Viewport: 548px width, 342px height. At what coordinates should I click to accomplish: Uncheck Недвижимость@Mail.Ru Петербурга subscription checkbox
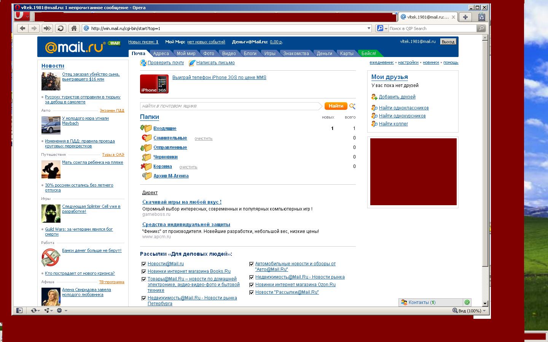(x=144, y=298)
